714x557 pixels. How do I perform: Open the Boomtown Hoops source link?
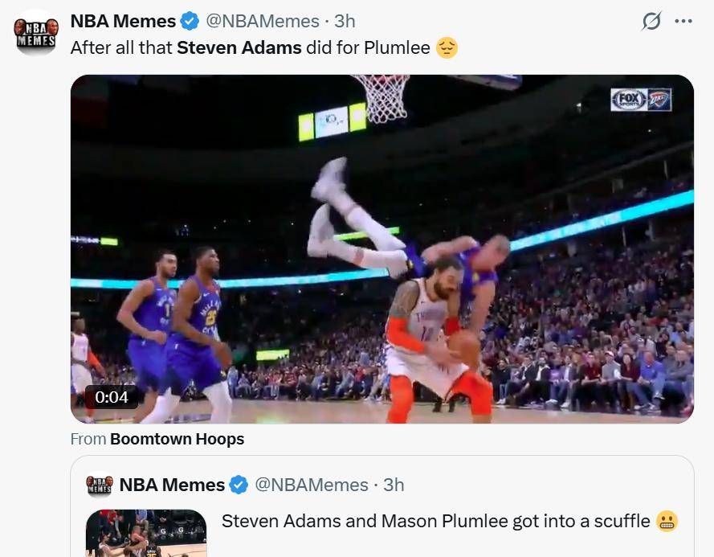177,439
